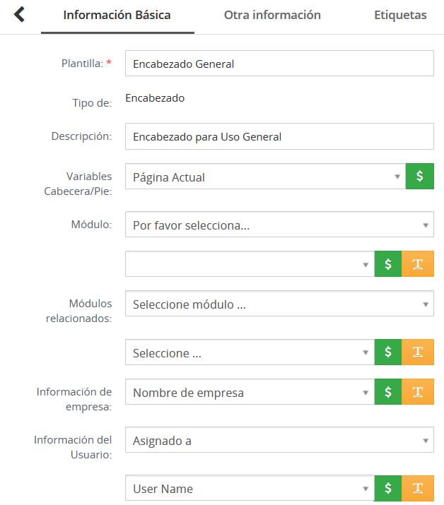
Task: Insert Nombre de empresa variable via dollar icon
Action: 388,392
